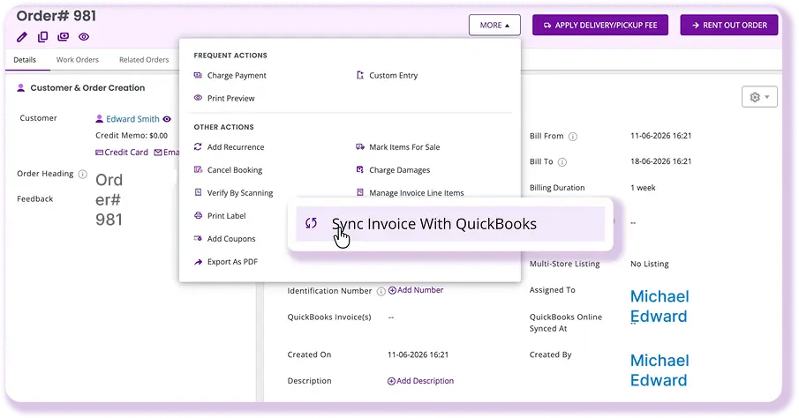The image size is (799, 418).
Task: Switch to the Work Orders tab
Action: 78,60
